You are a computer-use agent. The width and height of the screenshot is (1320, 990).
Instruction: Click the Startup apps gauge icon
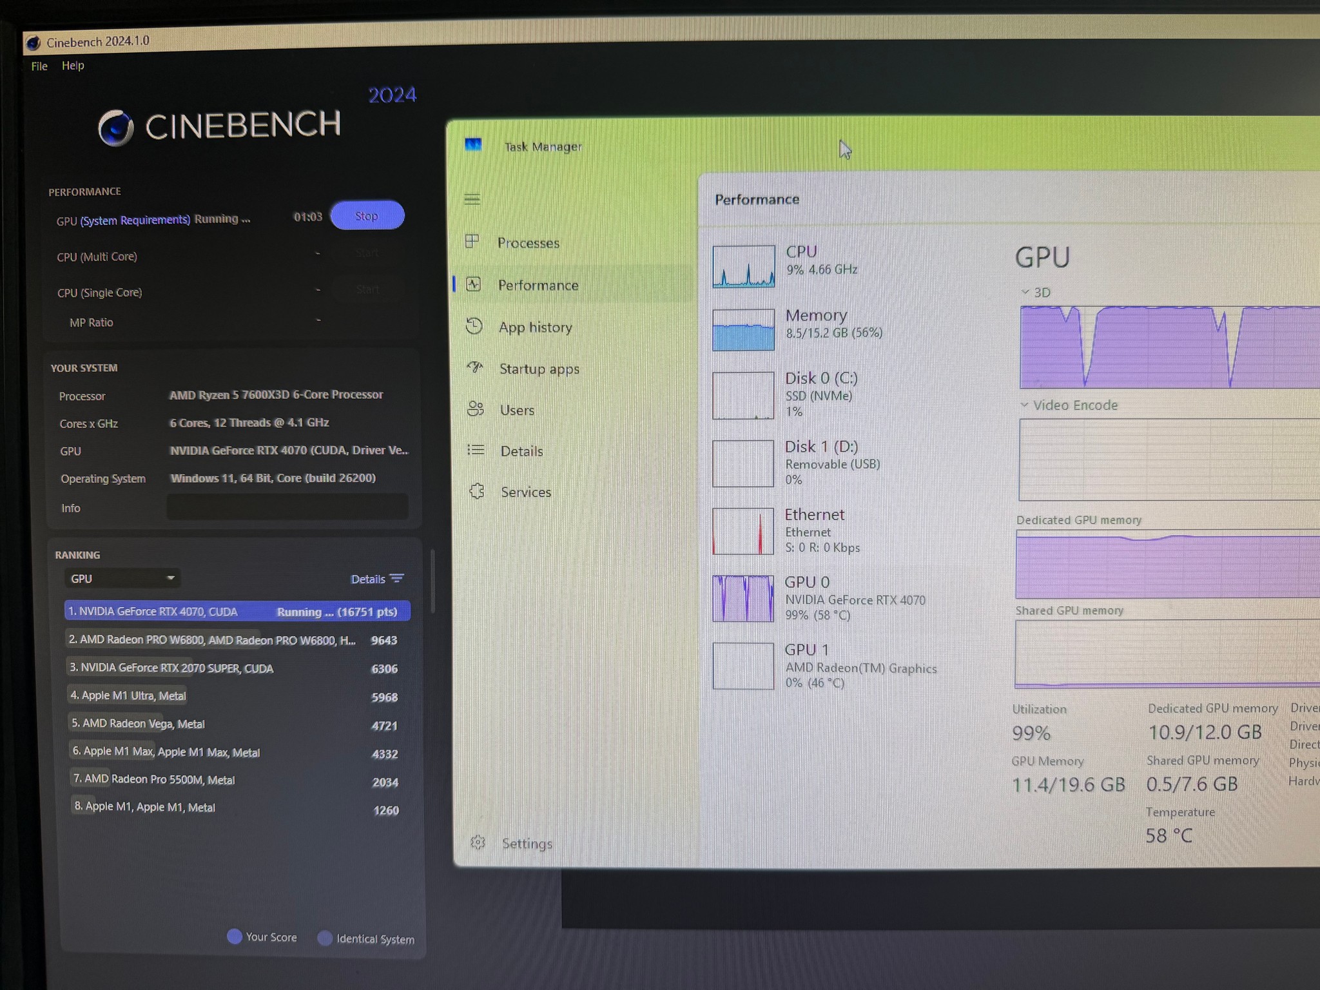[475, 367]
